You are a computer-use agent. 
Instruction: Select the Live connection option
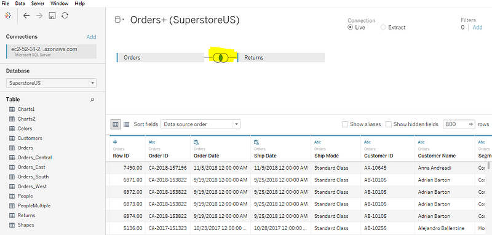point(350,27)
